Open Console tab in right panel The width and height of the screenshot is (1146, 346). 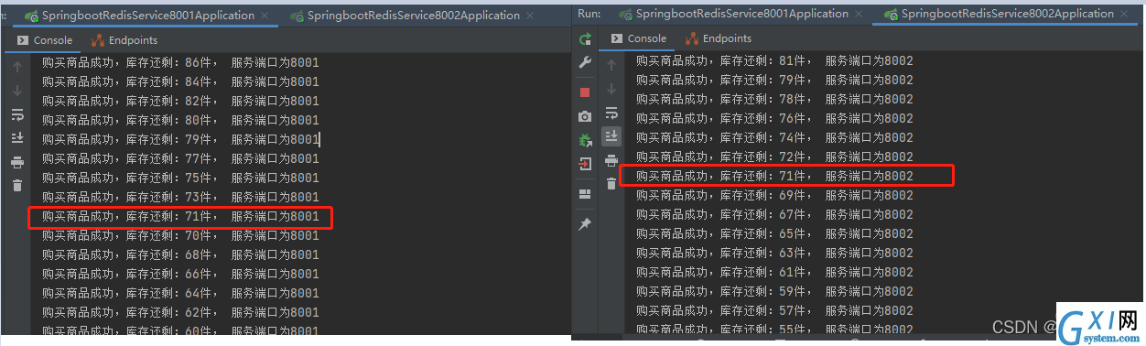(x=639, y=38)
